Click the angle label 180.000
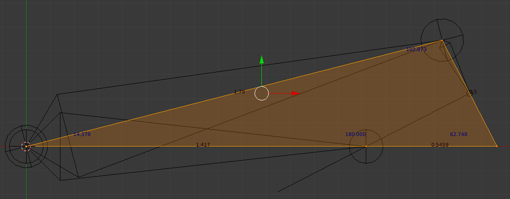 (356, 134)
